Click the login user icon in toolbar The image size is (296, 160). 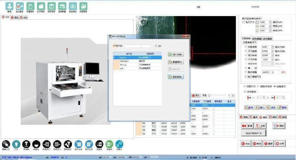pyautogui.click(x=9, y=6)
